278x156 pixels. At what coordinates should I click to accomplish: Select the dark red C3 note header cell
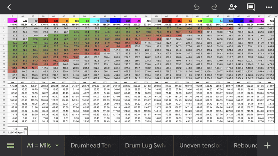[x=44, y=21]
